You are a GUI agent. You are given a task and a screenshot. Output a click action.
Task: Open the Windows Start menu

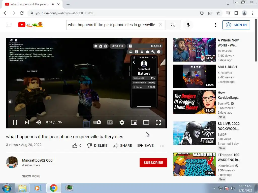7,188
